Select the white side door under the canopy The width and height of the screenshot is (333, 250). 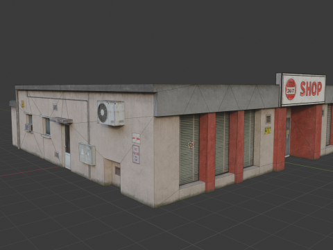(x=67, y=147)
